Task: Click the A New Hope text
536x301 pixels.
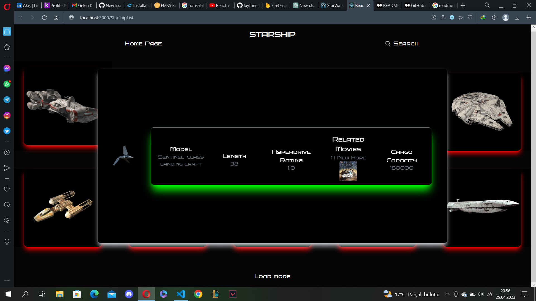Action: click(348, 158)
